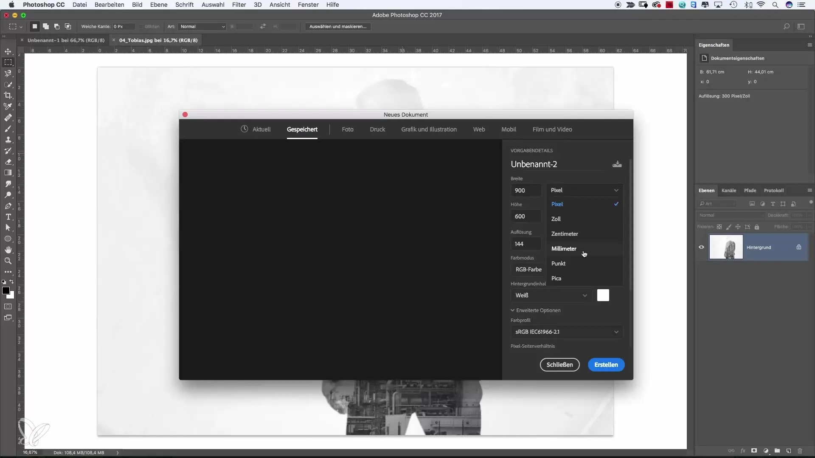This screenshot has width=815, height=458.
Task: Select the Ellipse shape tool
Action: (8, 239)
